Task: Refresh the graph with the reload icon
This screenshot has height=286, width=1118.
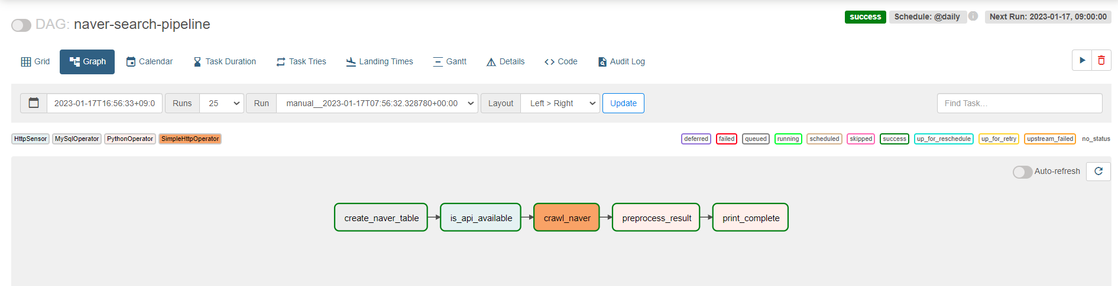Action: pos(1098,171)
